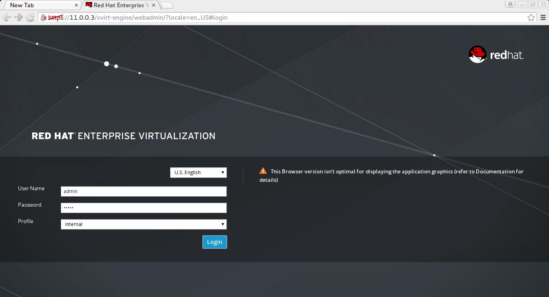This screenshot has width=549, height=297.
Task: Bookmark this page with the star icon
Action: point(531,17)
